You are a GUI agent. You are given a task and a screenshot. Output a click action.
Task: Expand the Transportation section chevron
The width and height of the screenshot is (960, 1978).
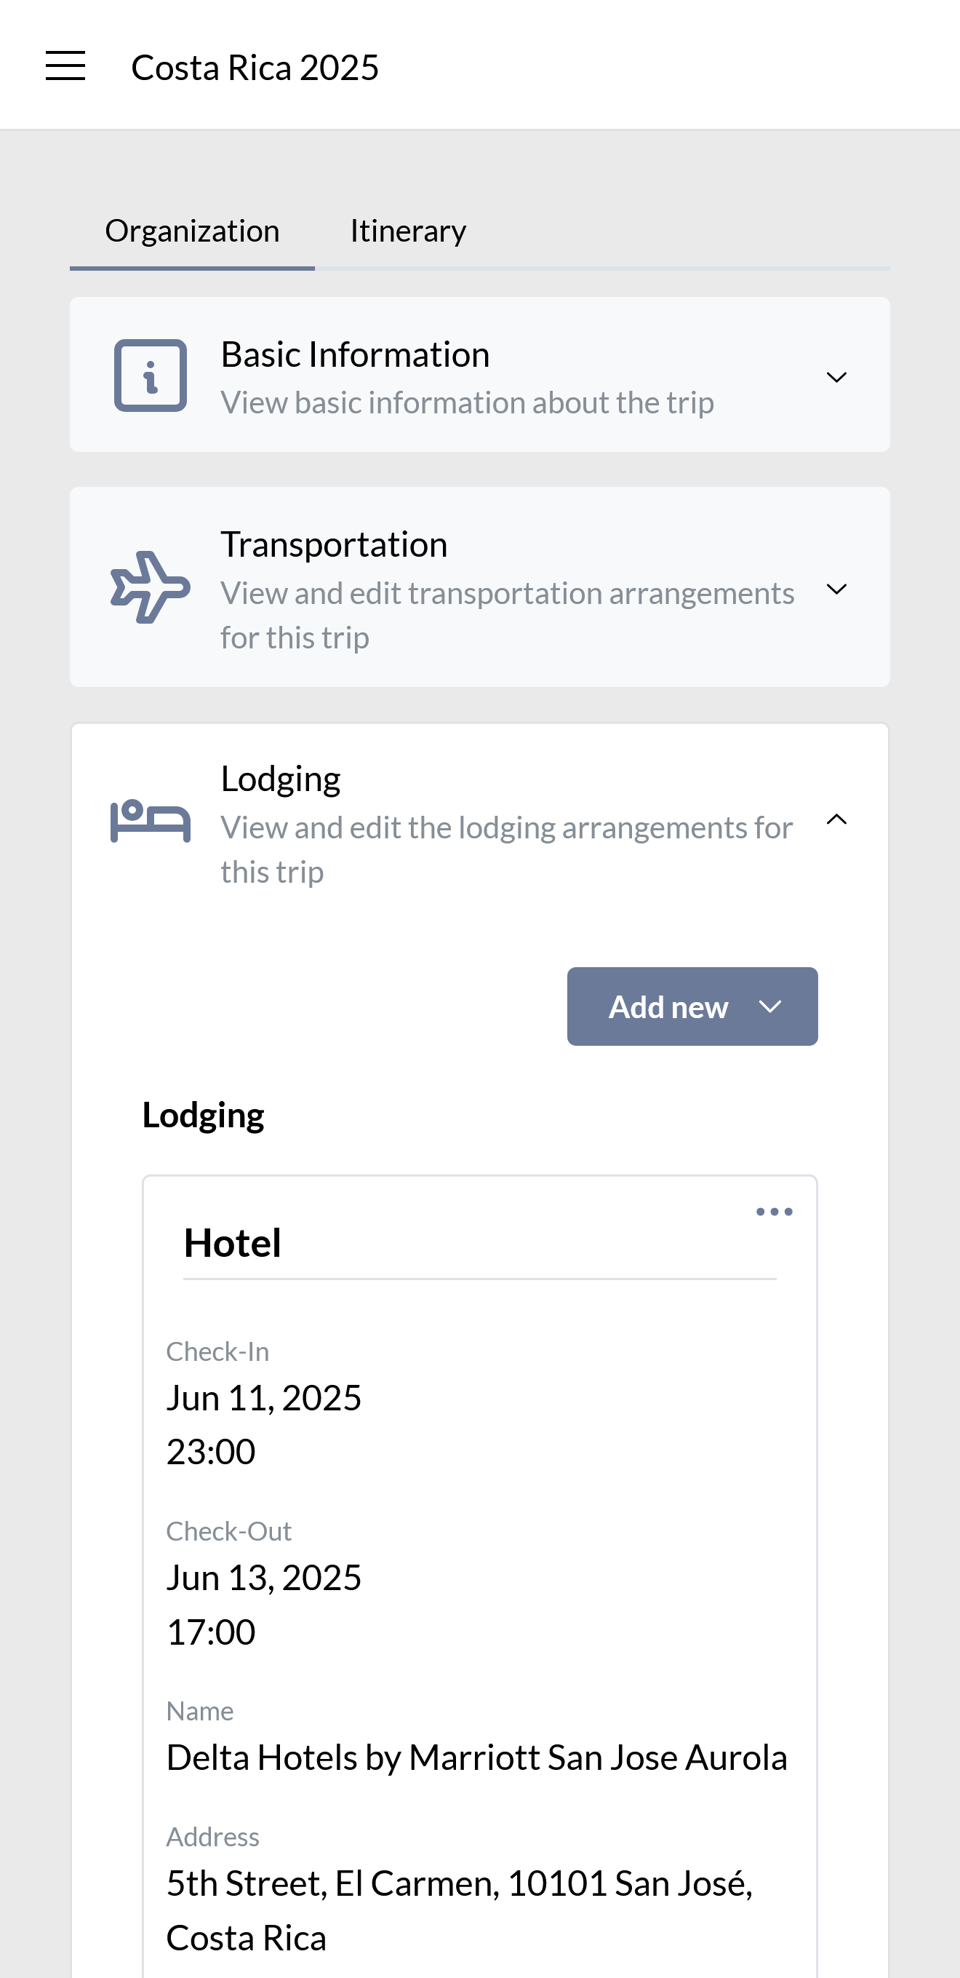836,589
